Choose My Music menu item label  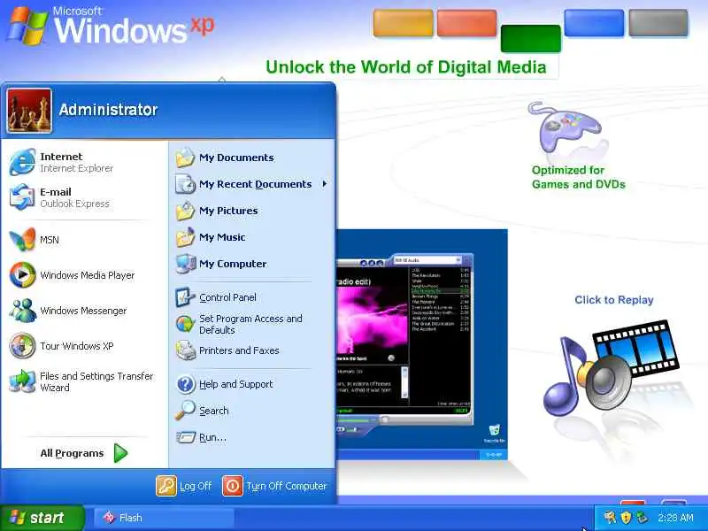click(222, 237)
